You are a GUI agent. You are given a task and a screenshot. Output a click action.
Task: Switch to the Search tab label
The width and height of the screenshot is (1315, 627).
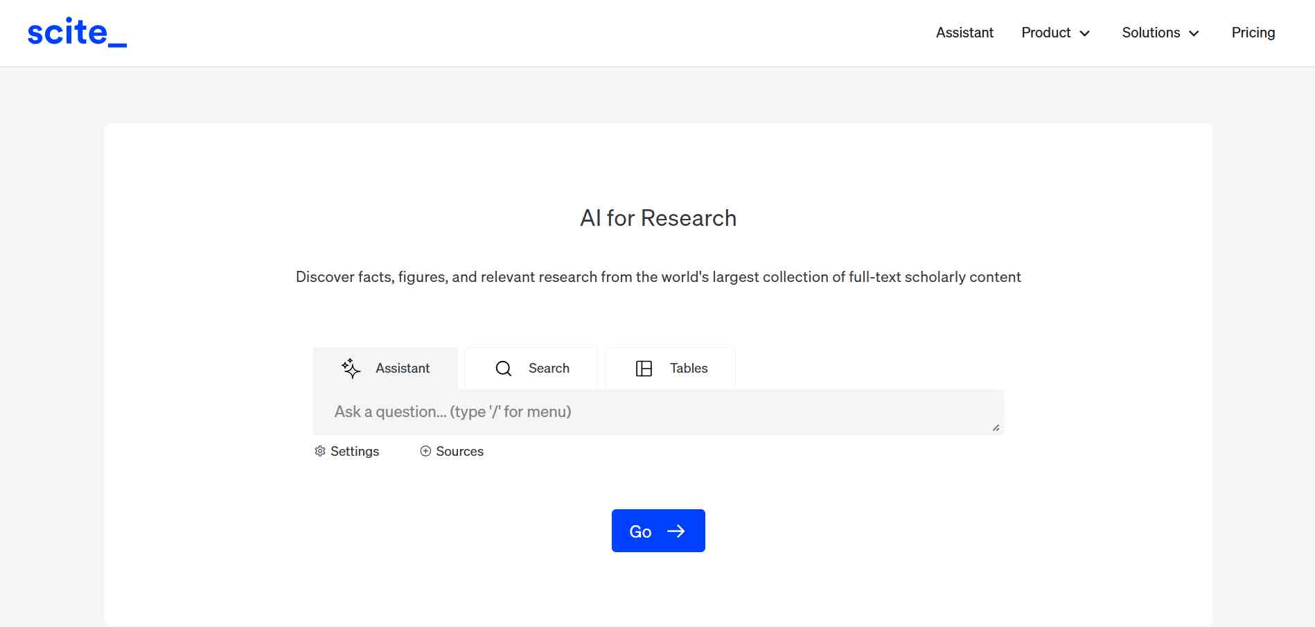[x=549, y=369]
